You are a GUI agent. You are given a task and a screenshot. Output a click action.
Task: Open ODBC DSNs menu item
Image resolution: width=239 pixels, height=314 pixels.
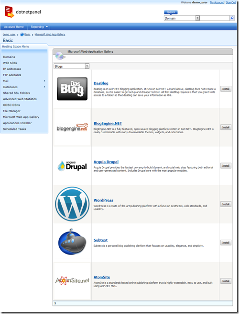11,105
